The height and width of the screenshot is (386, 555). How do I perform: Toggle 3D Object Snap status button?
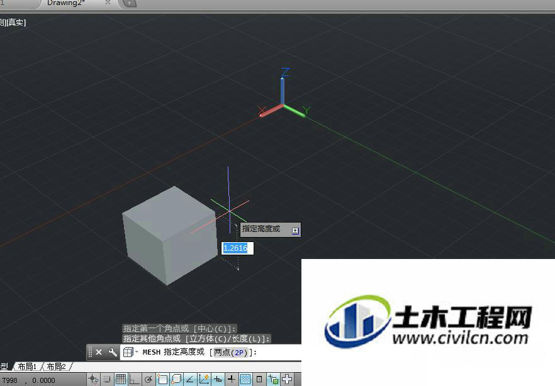tap(176, 379)
